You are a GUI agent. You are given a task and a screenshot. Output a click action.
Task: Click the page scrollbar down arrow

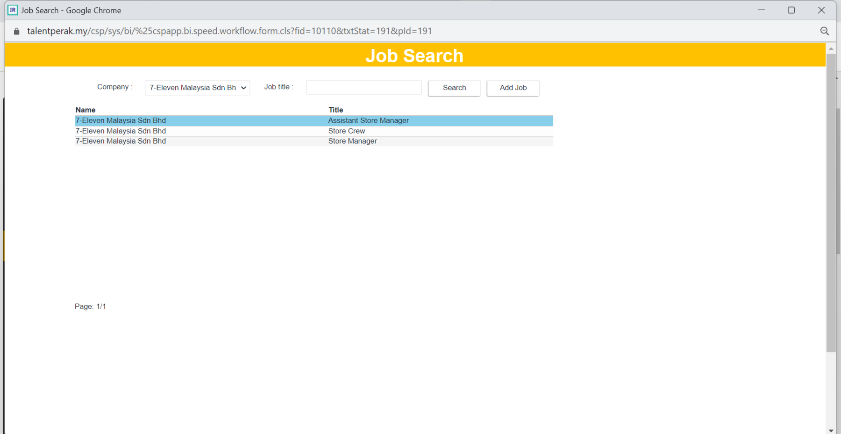(831, 430)
